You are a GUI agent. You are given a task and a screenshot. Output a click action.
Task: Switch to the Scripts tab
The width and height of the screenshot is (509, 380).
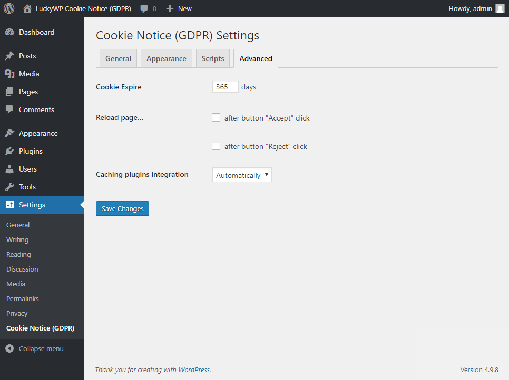[x=213, y=58]
